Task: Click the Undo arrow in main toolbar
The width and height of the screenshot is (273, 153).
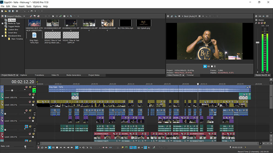Action: point(32,11)
